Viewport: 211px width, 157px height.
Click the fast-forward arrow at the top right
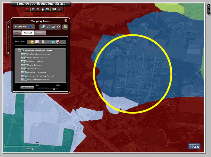[209, 5]
